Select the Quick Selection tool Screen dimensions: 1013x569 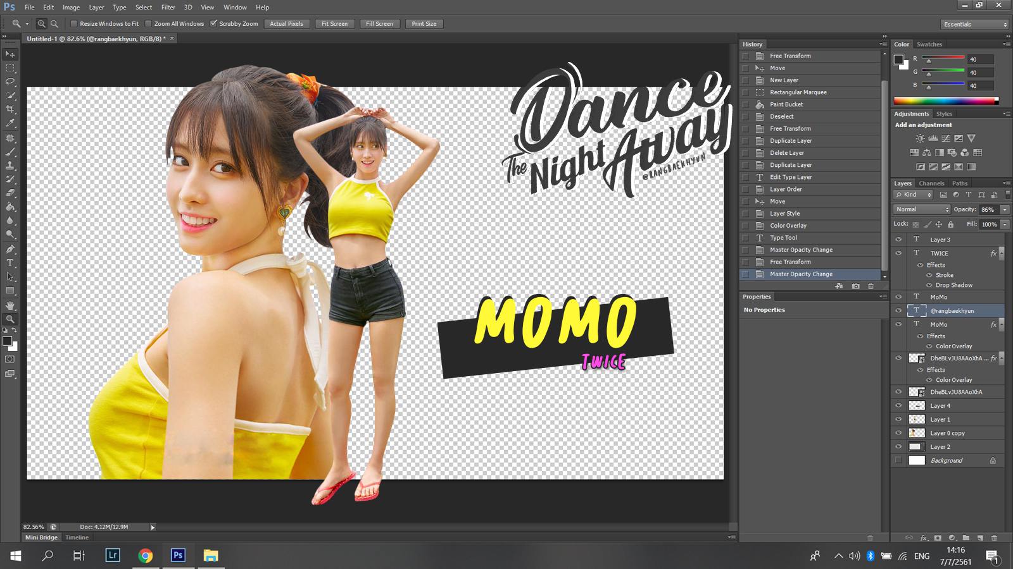point(10,96)
